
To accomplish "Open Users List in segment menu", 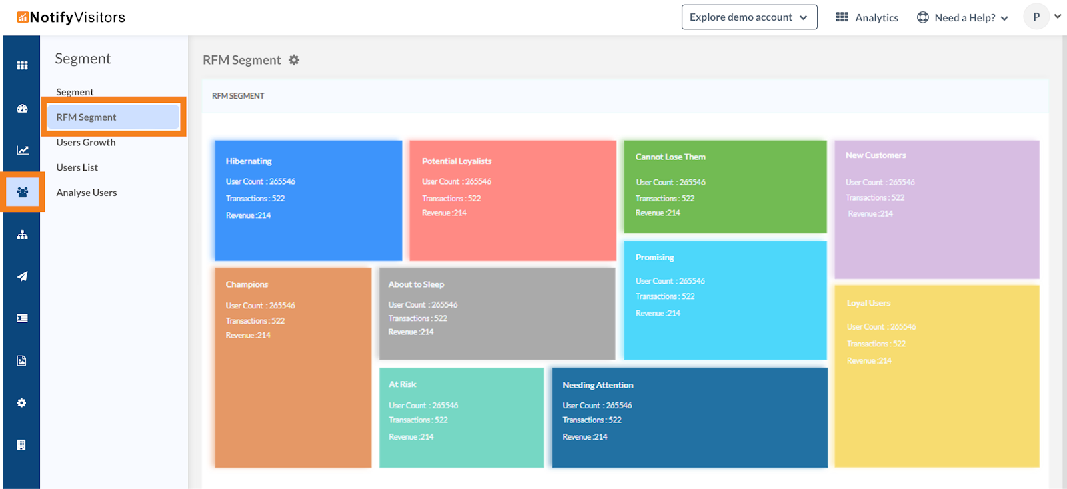I will point(77,168).
